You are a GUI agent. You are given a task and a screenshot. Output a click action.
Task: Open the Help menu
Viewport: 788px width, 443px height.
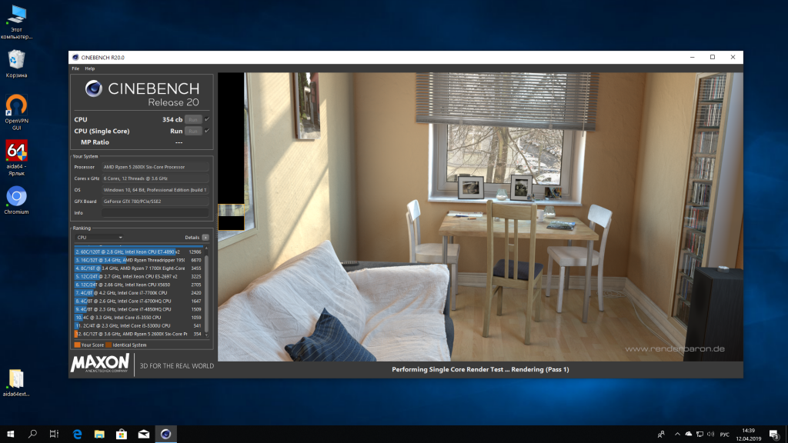[90, 68]
